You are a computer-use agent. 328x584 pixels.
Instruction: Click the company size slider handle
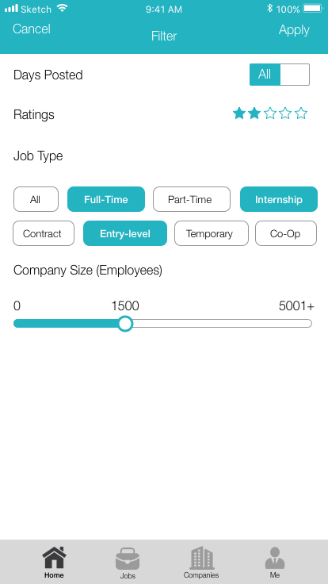click(125, 323)
